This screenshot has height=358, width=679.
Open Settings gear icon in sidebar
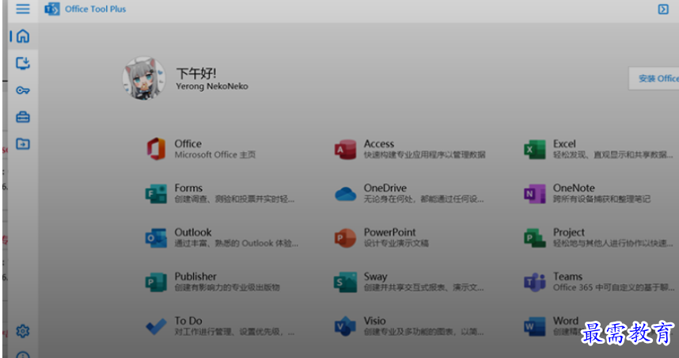pyautogui.click(x=23, y=331)
